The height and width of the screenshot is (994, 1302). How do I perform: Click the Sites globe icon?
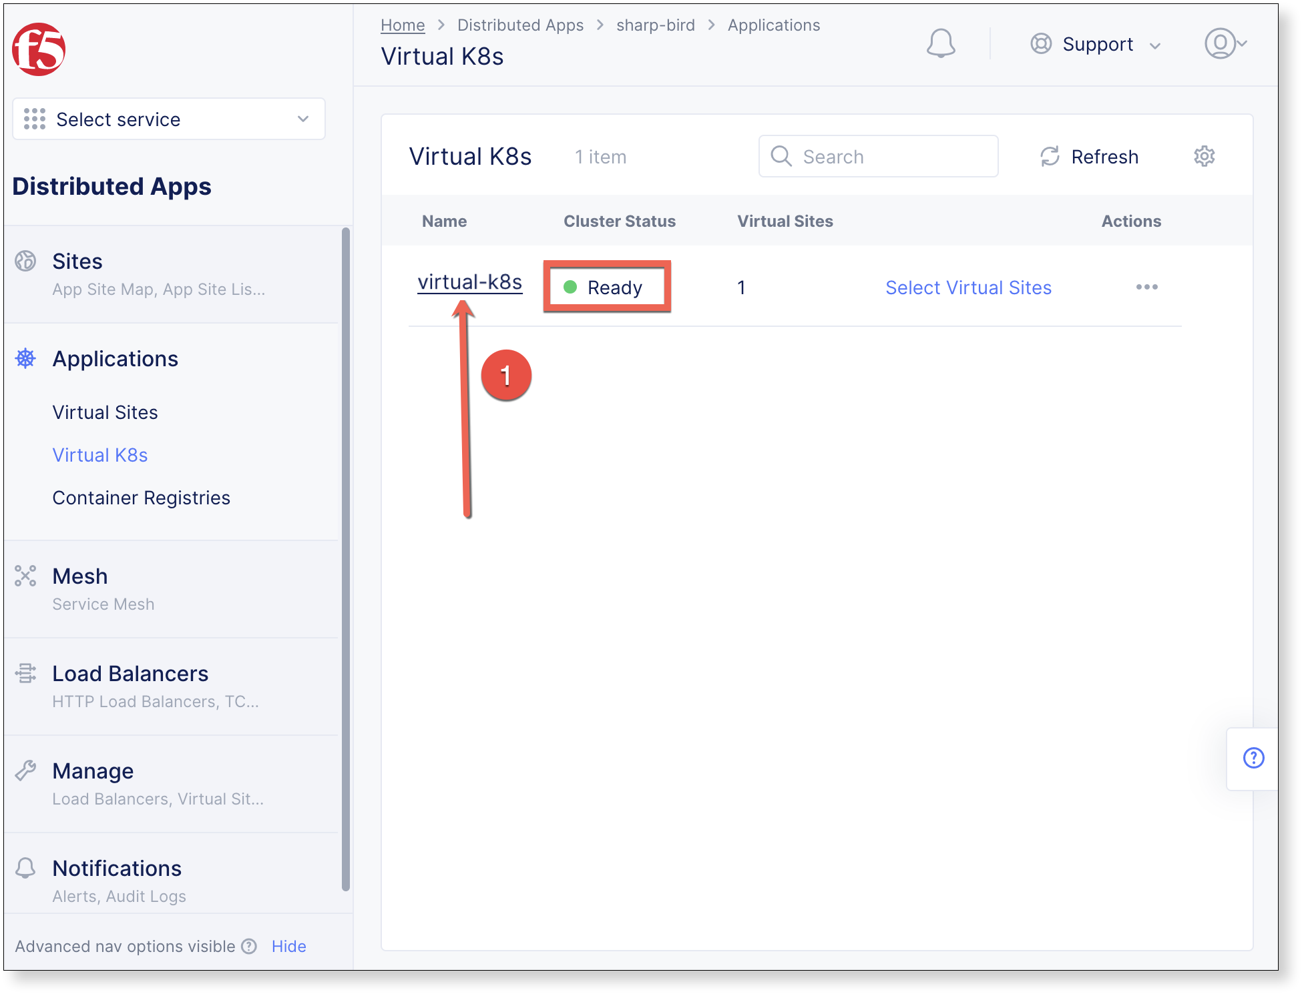[x=25, y=261]
